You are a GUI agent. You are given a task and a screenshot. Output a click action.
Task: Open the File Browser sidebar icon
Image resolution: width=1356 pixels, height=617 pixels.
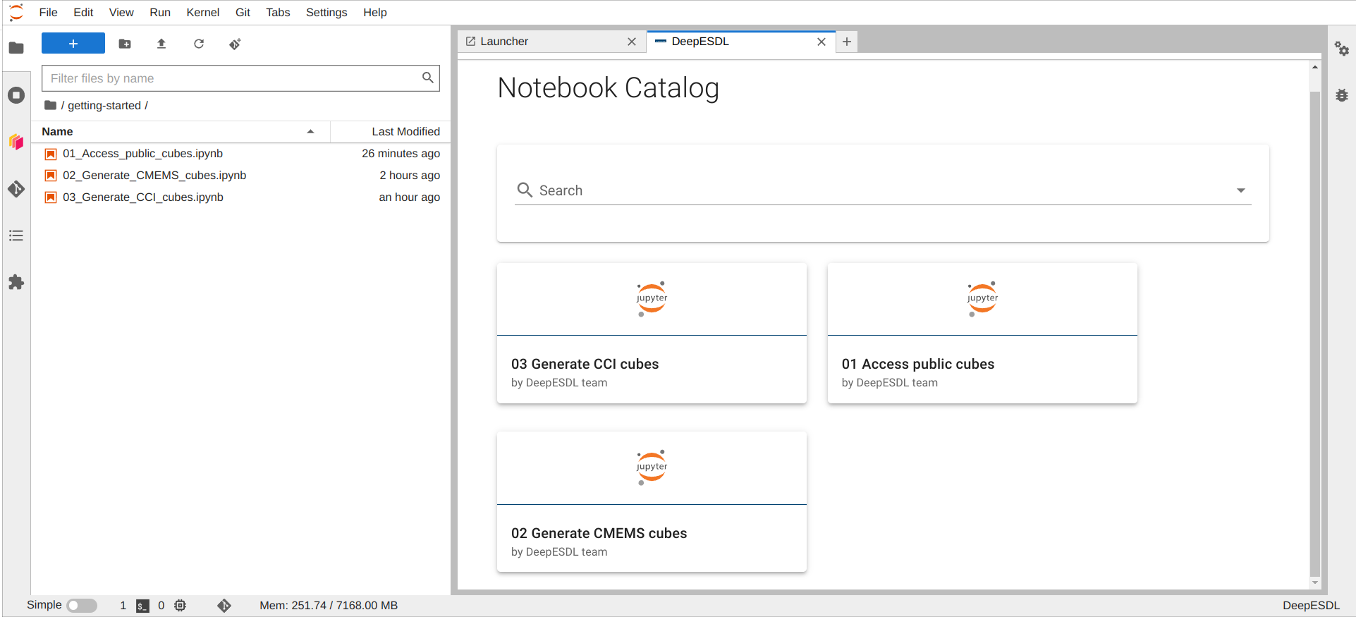[x=16, y=48]
